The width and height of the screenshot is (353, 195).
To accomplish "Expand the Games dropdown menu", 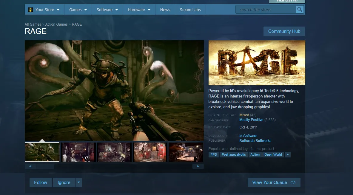I will point(78,10).
